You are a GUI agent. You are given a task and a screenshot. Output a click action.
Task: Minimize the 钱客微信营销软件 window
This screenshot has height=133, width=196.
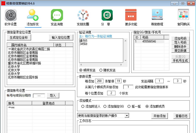click(x=174, y=3)
